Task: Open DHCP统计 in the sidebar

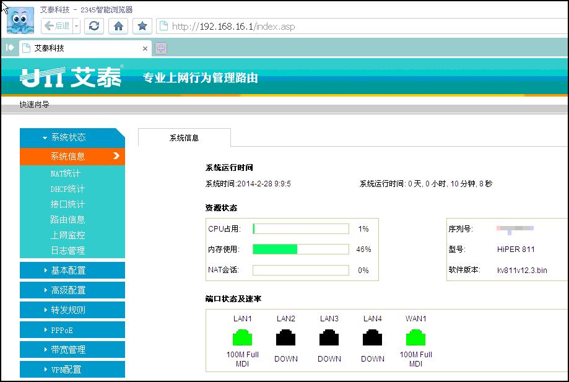Action: point(67,189)
